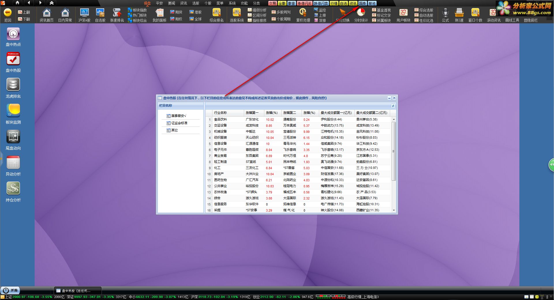Open 综合排名 icon

pyautogui.click(x=216, y=12)
